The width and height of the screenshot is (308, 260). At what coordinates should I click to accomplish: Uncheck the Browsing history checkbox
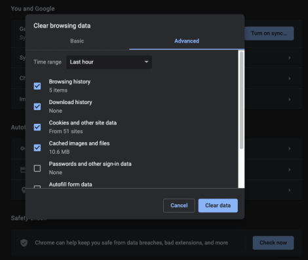click(37, 86)
